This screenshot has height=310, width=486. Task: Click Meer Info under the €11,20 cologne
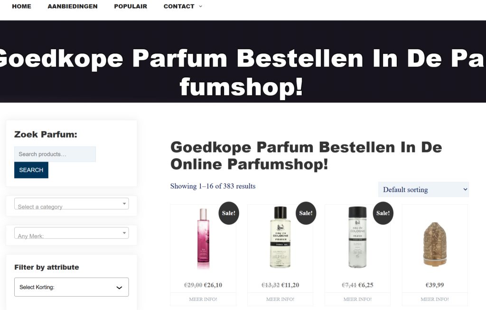point(280,299)
